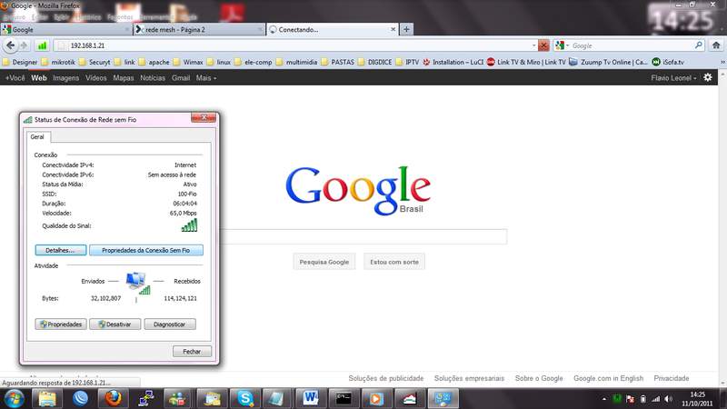Click the green signal bars toolbar icon

click(x=42, y=45)
